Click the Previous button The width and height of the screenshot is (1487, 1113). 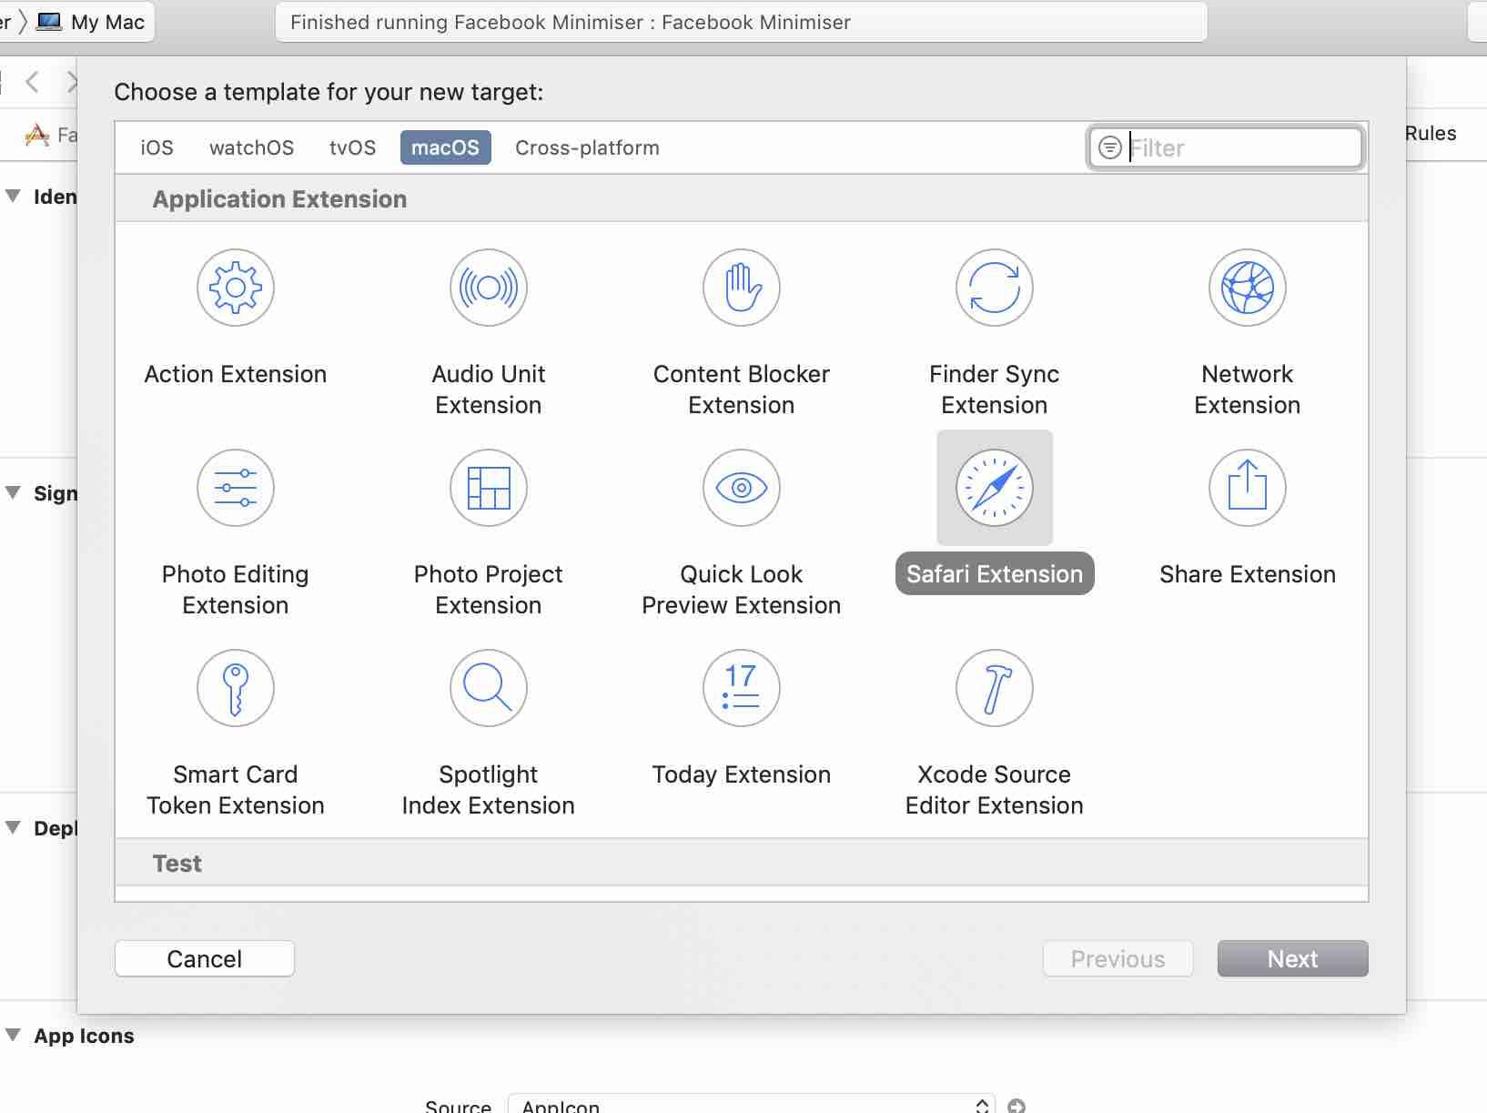(x=1118, y=958)
